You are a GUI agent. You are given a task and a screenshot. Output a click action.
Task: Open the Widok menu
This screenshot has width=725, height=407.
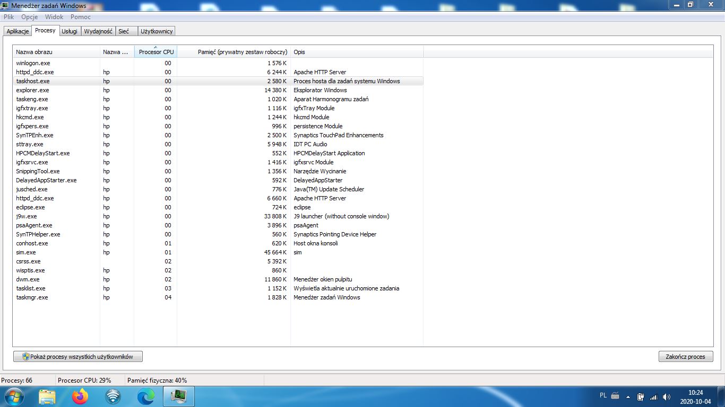pos(54,17)
